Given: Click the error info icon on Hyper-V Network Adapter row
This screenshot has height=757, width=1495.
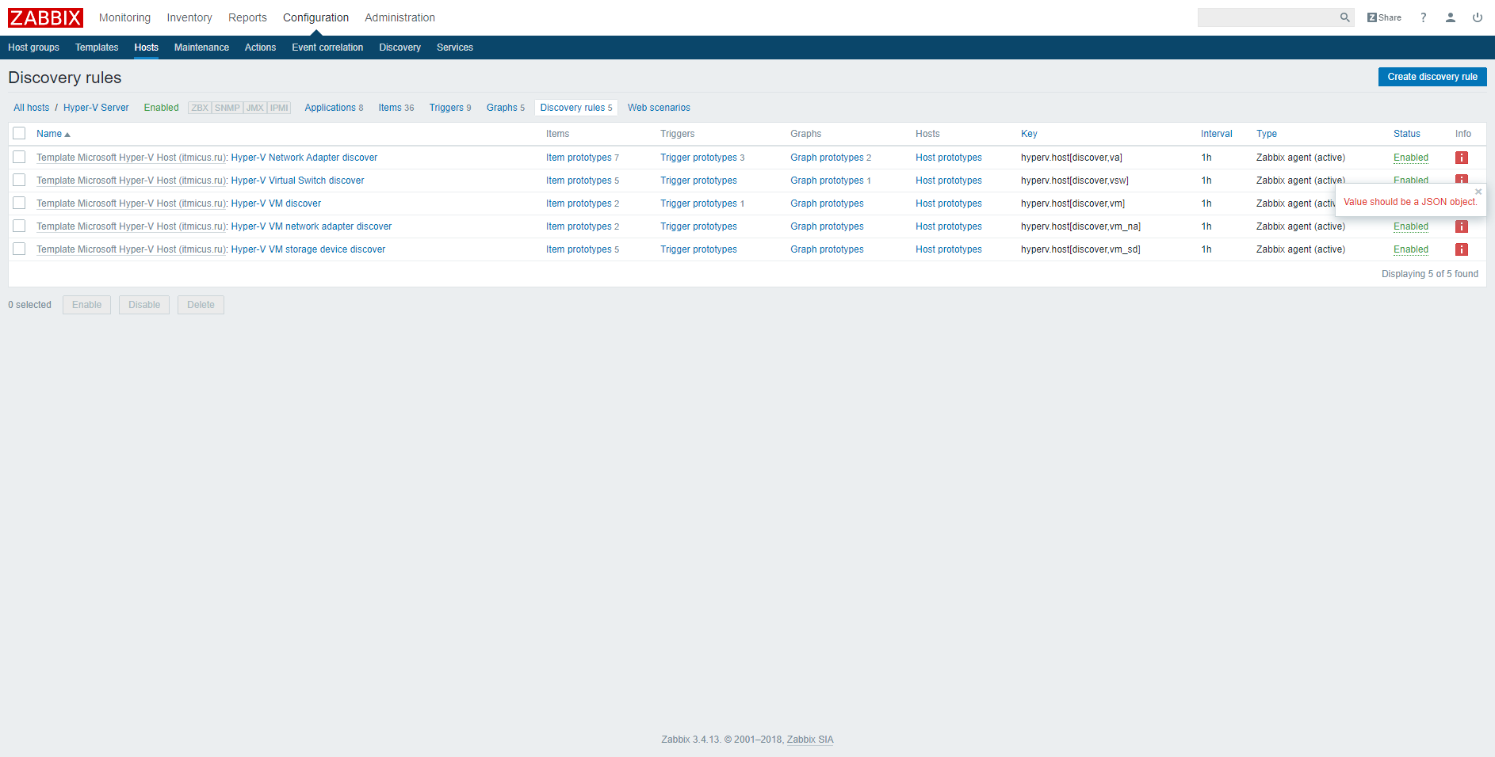Looking at the screenshot, I should (1462, 158).
